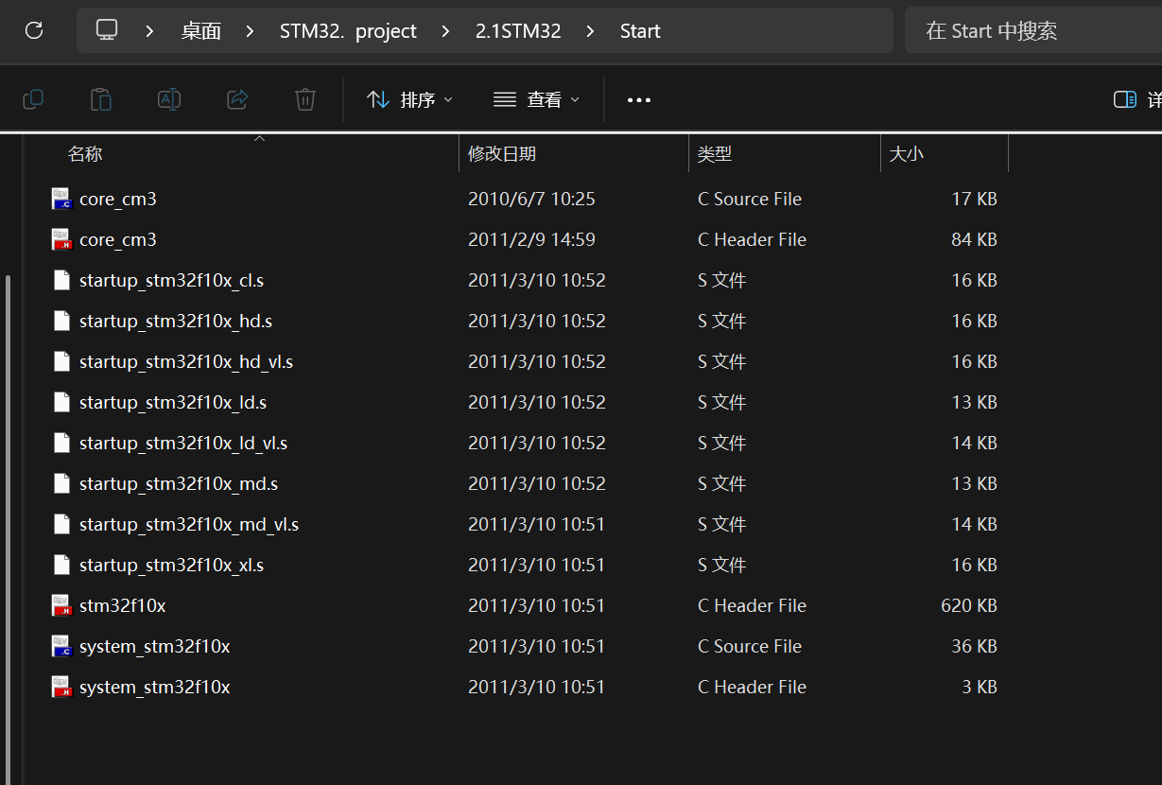Click the Copy icon in toolbar
Image resolution: width=1162 pixels, height=785 pixels.
tap(33, 99)
